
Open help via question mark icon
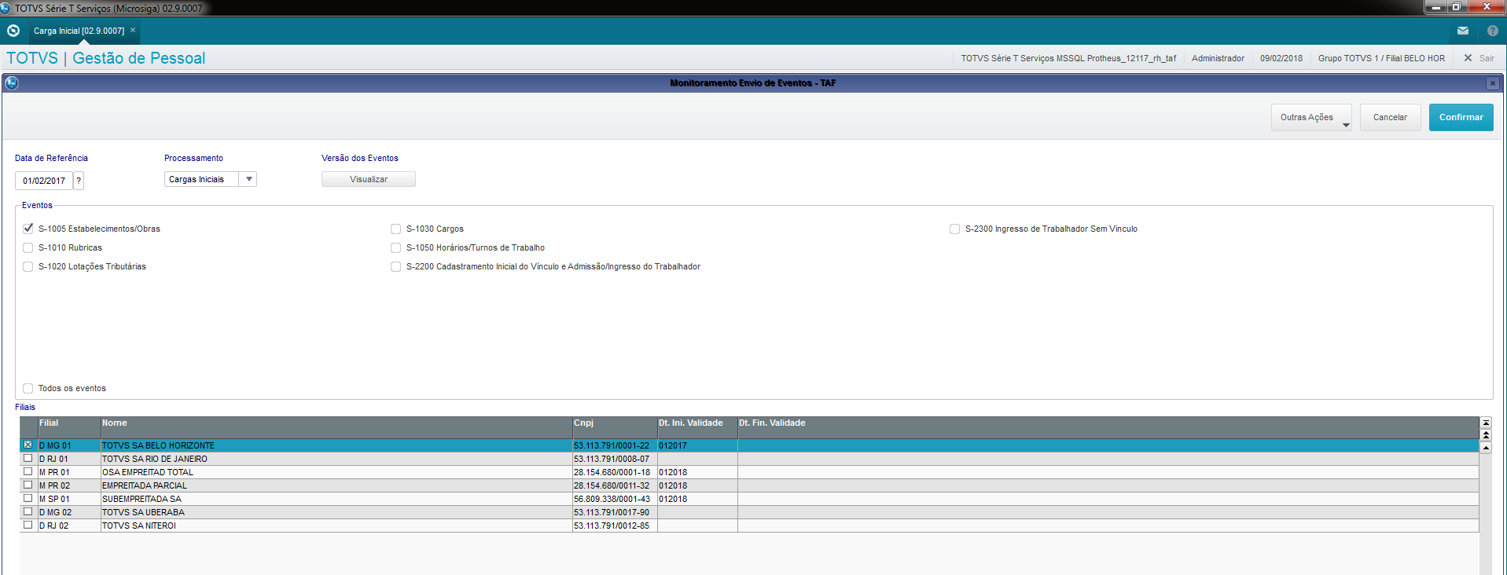click(x=1493, y=31)
